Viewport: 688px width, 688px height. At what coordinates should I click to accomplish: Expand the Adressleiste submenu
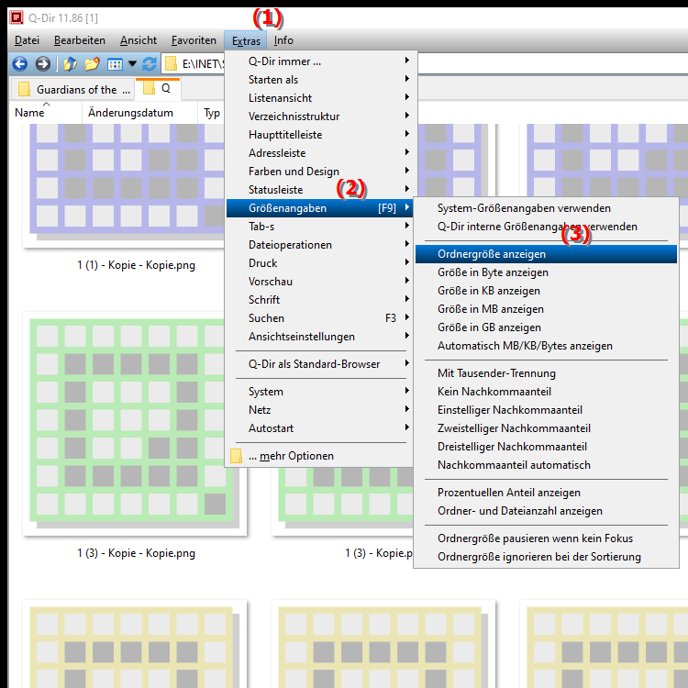click(319, 153)
